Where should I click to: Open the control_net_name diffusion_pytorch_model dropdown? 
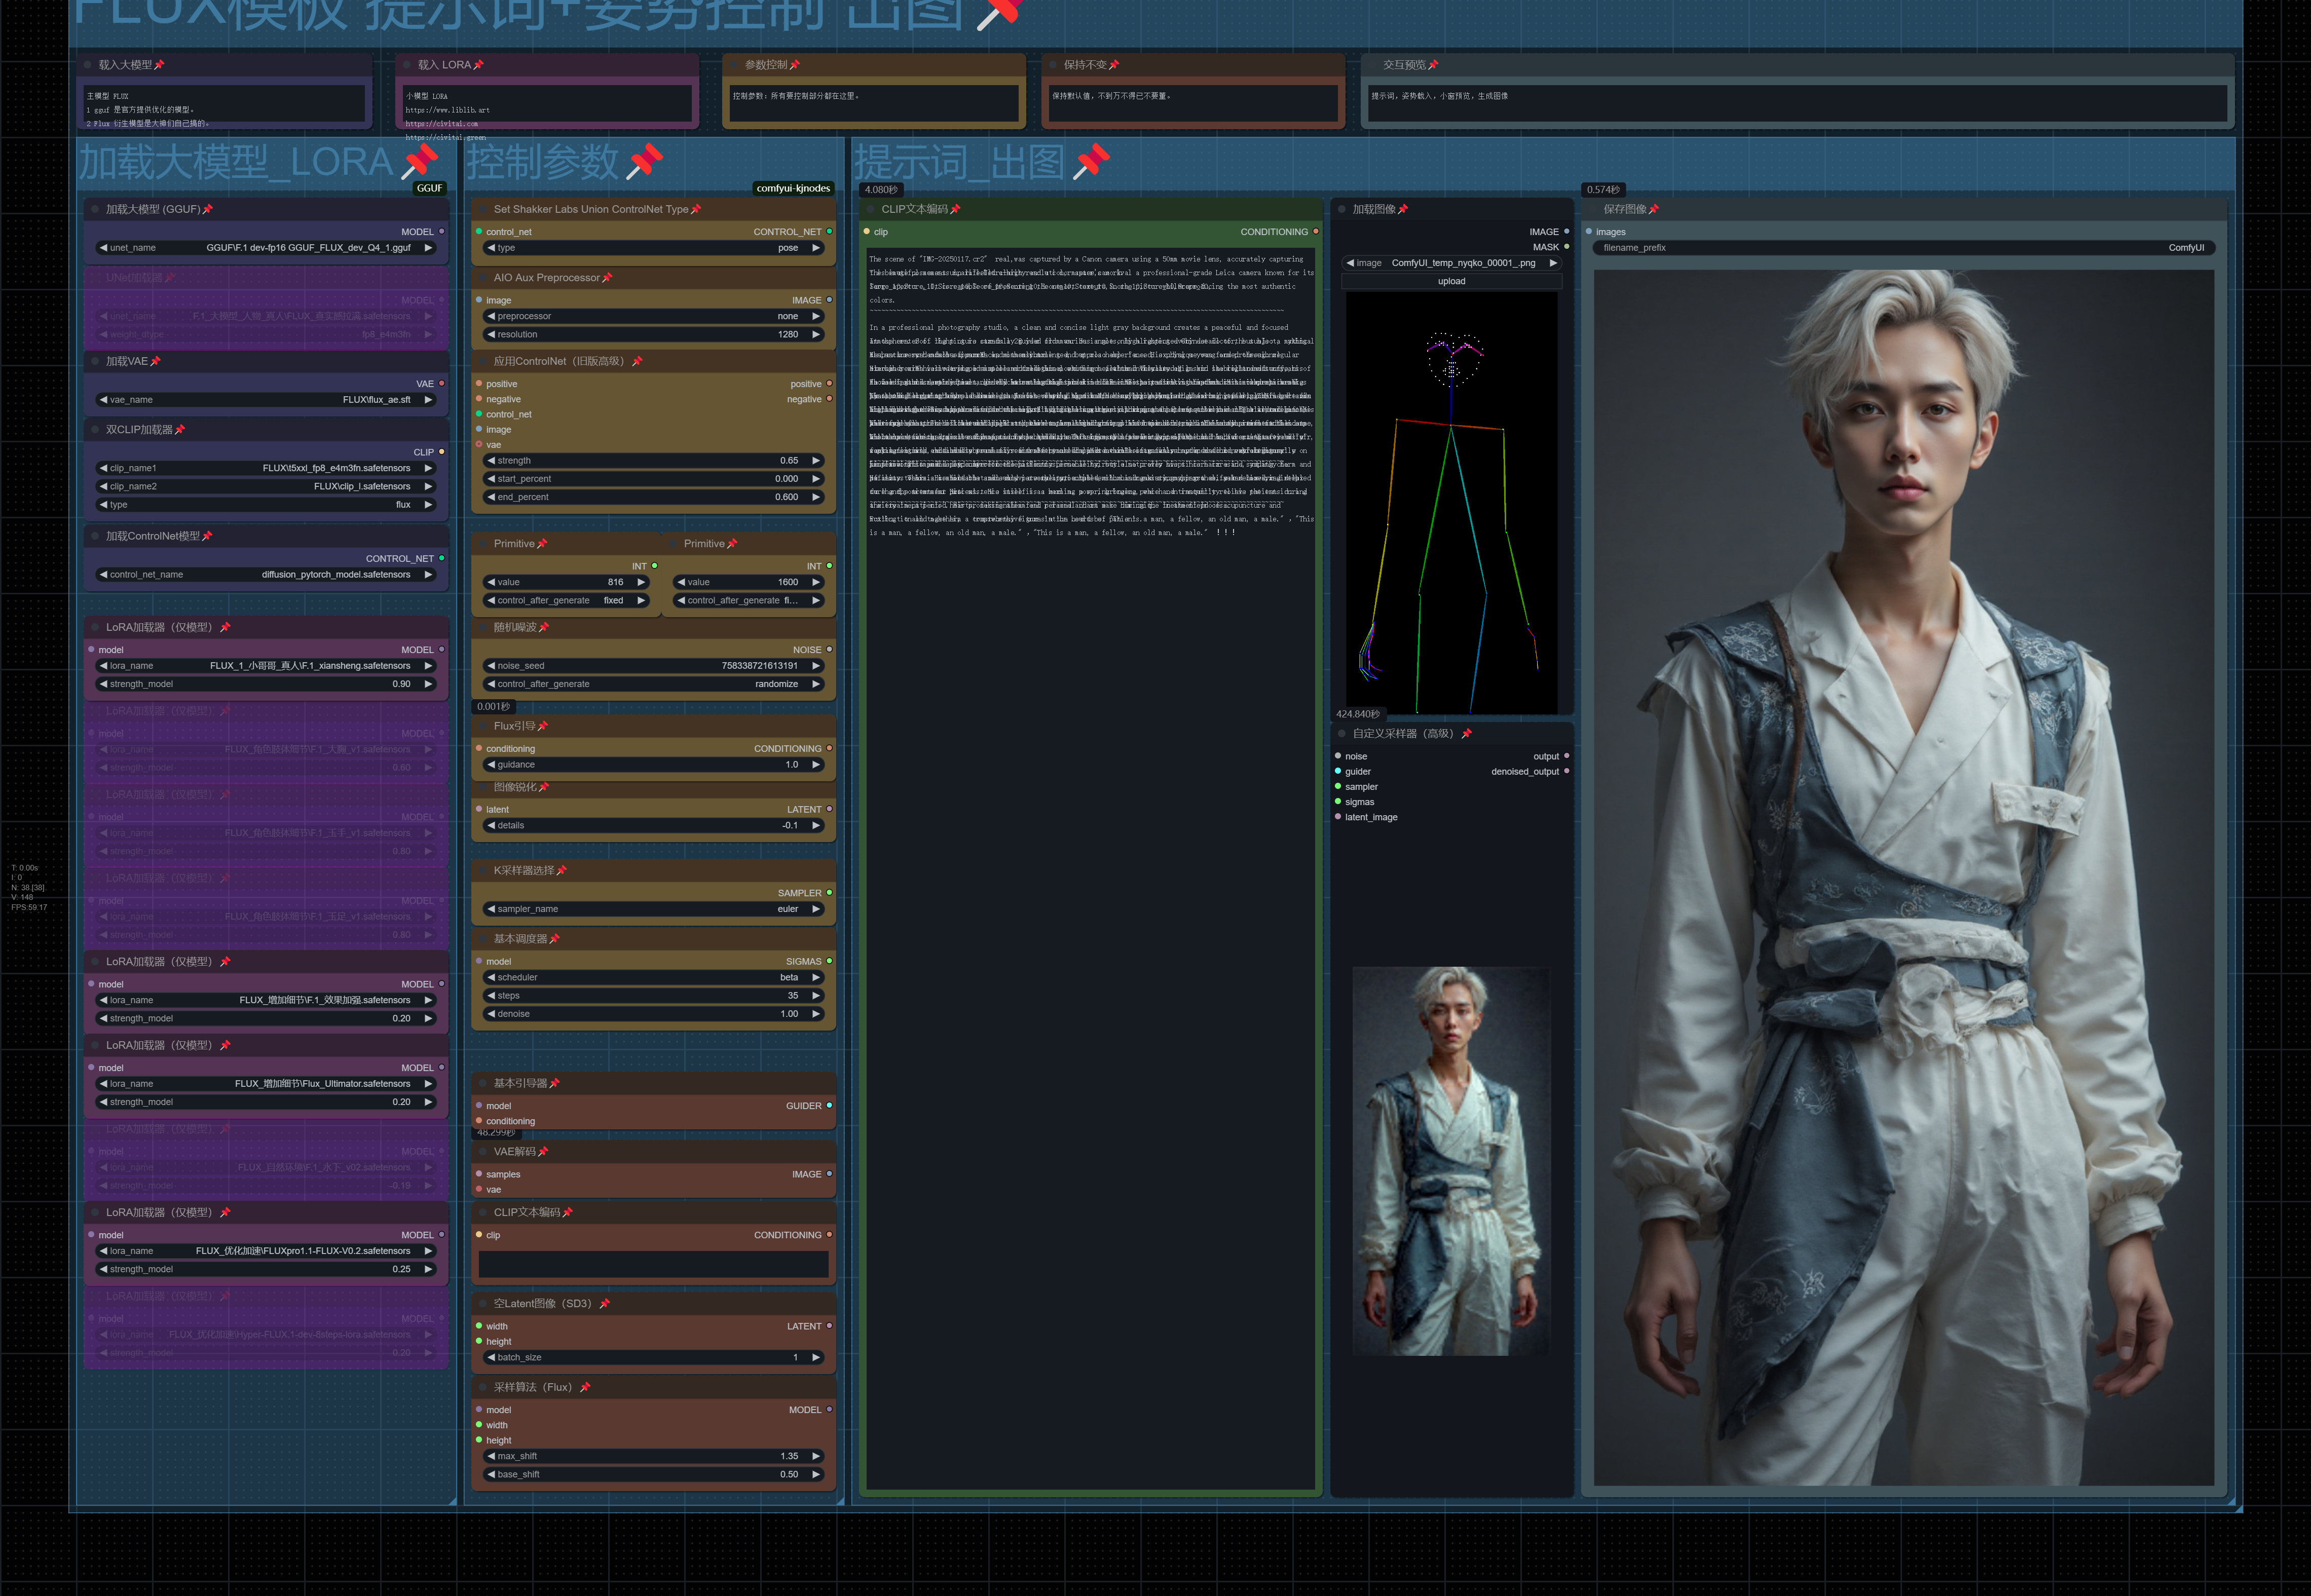tap(266, 575)
